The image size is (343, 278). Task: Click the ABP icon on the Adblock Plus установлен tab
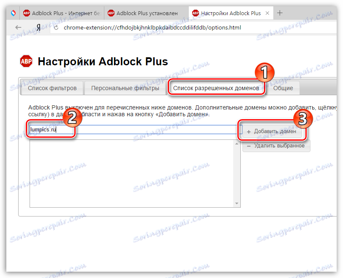coord(111,13)
